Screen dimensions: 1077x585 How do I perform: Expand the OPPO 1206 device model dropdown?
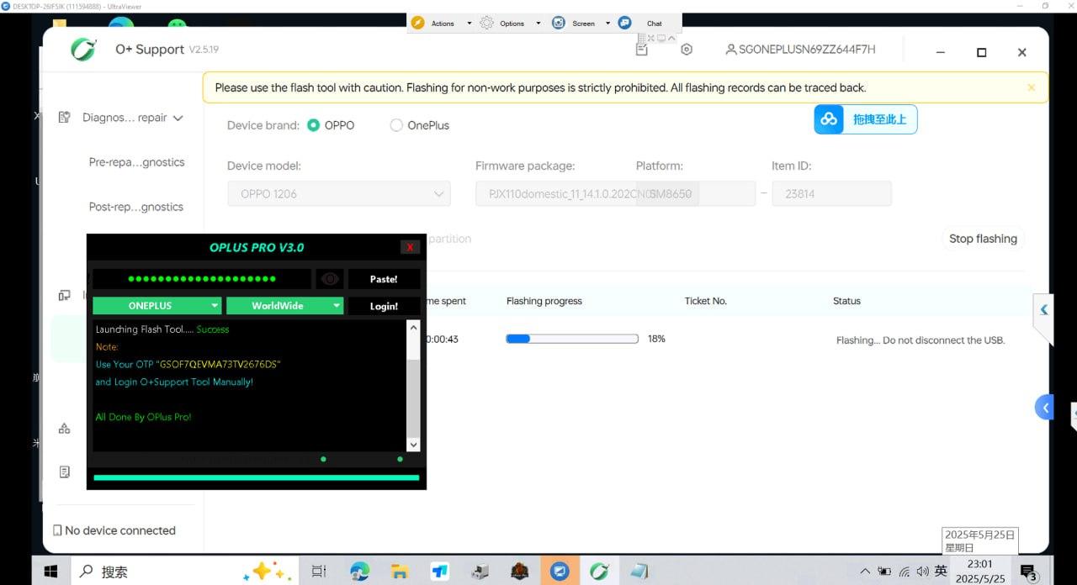(339, 194)
